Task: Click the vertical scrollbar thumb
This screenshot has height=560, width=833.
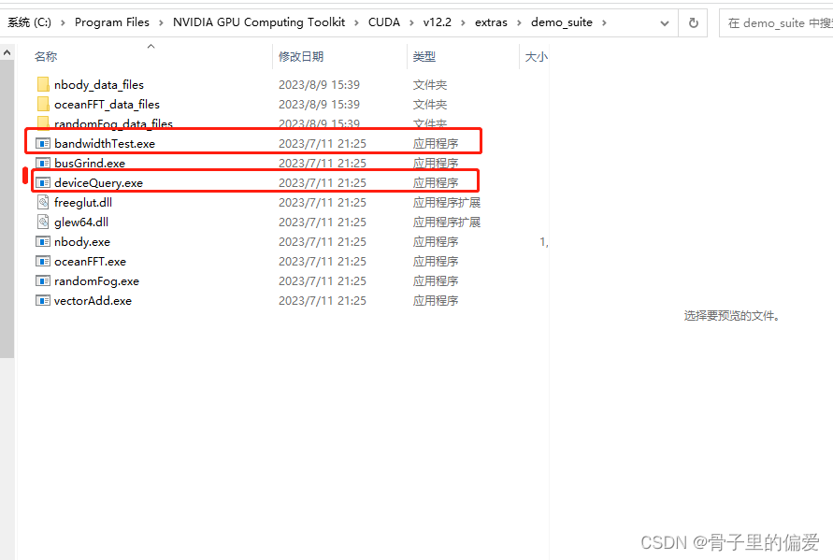Action: click(7, 208)
